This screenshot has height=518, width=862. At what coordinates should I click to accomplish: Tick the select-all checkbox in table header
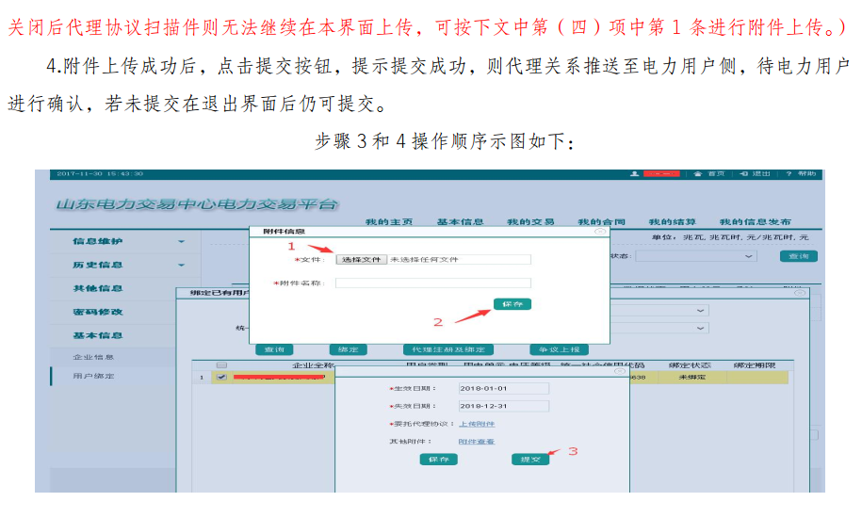pos(221,364)
